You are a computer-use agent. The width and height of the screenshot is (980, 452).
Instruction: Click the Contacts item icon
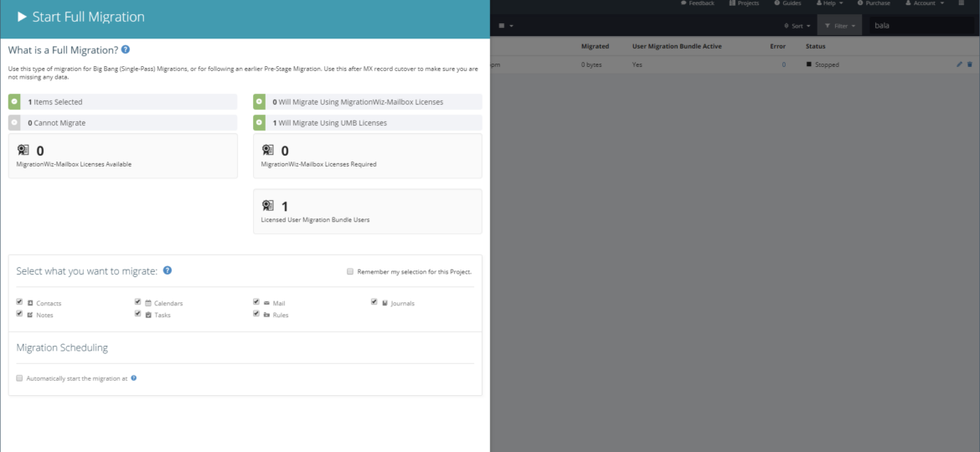coord(30,303)
